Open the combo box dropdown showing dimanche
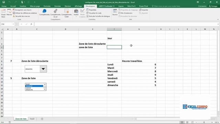Screen dimensions: 220x124 click(x=43, y=69)
